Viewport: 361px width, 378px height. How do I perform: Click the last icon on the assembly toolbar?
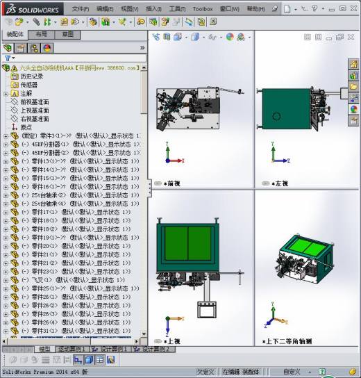[x=213, y=22]
